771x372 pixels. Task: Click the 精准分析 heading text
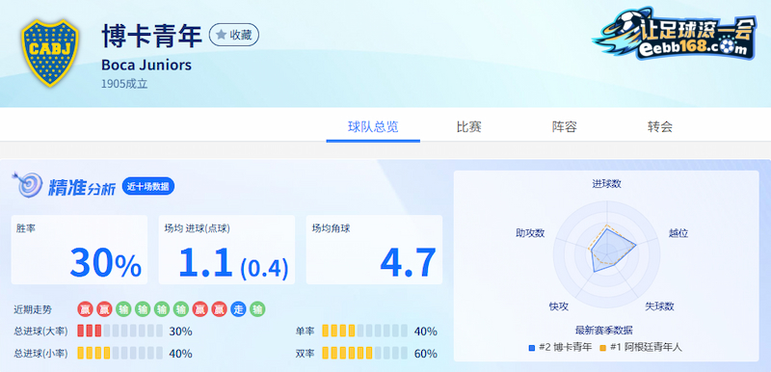(x=82, y=188)
